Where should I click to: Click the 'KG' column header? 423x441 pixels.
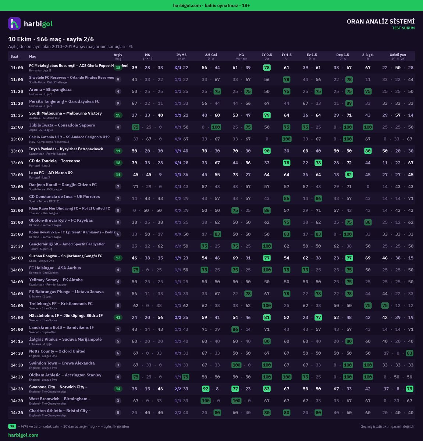tap(241, 55)
